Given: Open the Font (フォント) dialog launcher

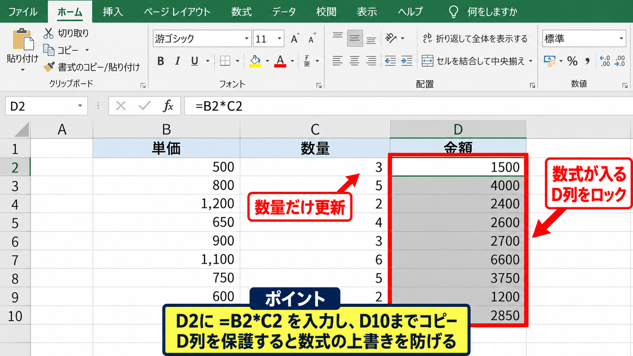Looking at the screenshot, I should pyautogui.click(x=319, y=86).
